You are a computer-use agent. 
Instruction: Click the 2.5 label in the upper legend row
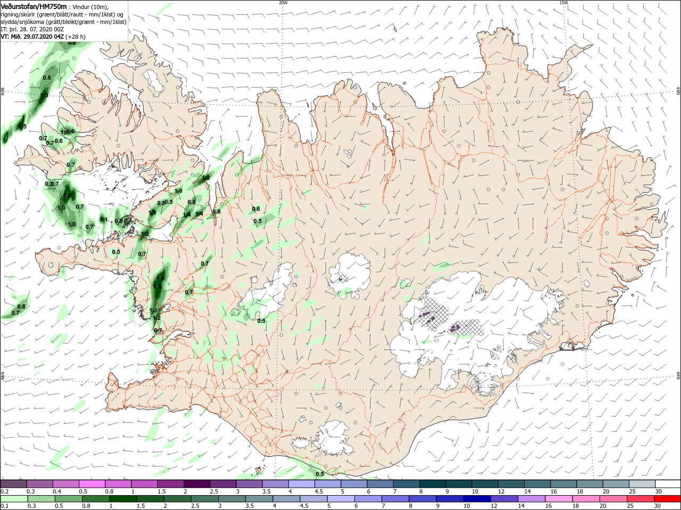point(213,491)
